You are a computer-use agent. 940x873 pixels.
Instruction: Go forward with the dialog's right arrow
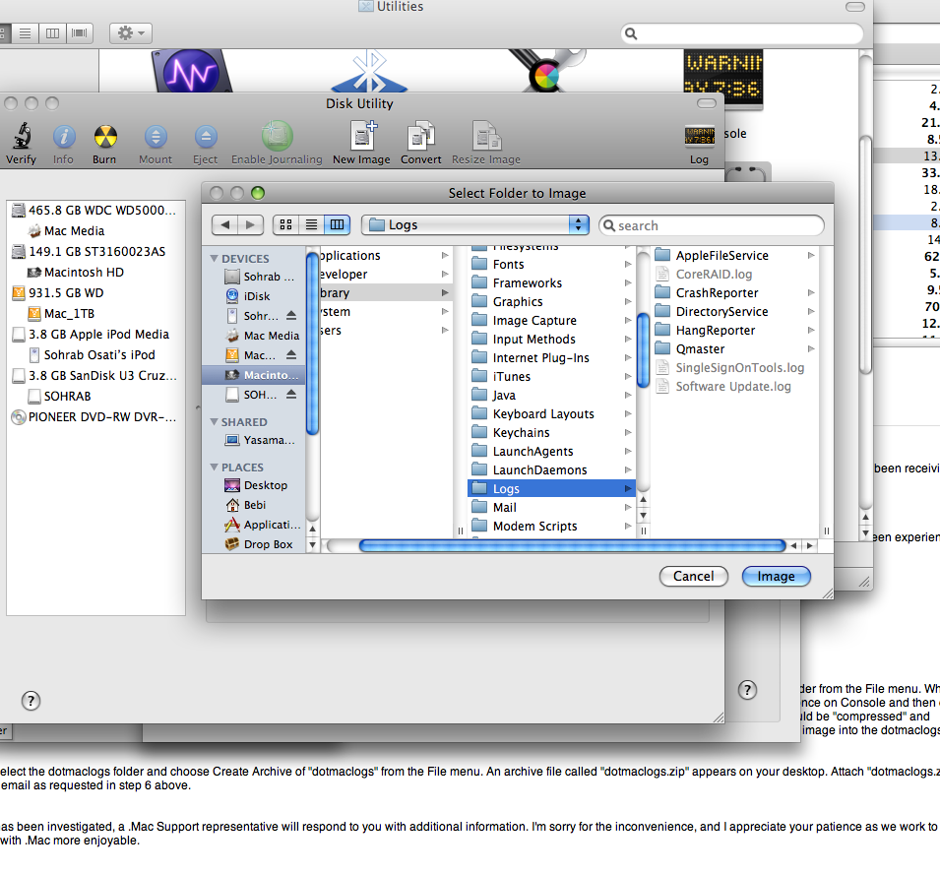pos(251,224)
